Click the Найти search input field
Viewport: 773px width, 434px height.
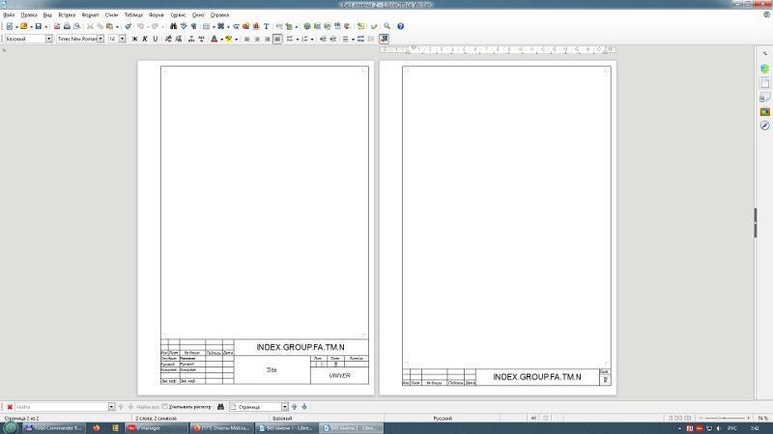61,407
